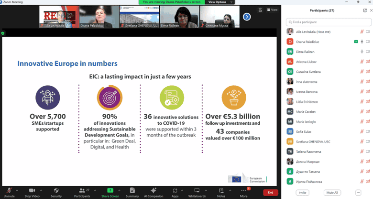This screenshot has width=373, height=199.
Task: Open the Notes icon
Action: tap(221, 190)
